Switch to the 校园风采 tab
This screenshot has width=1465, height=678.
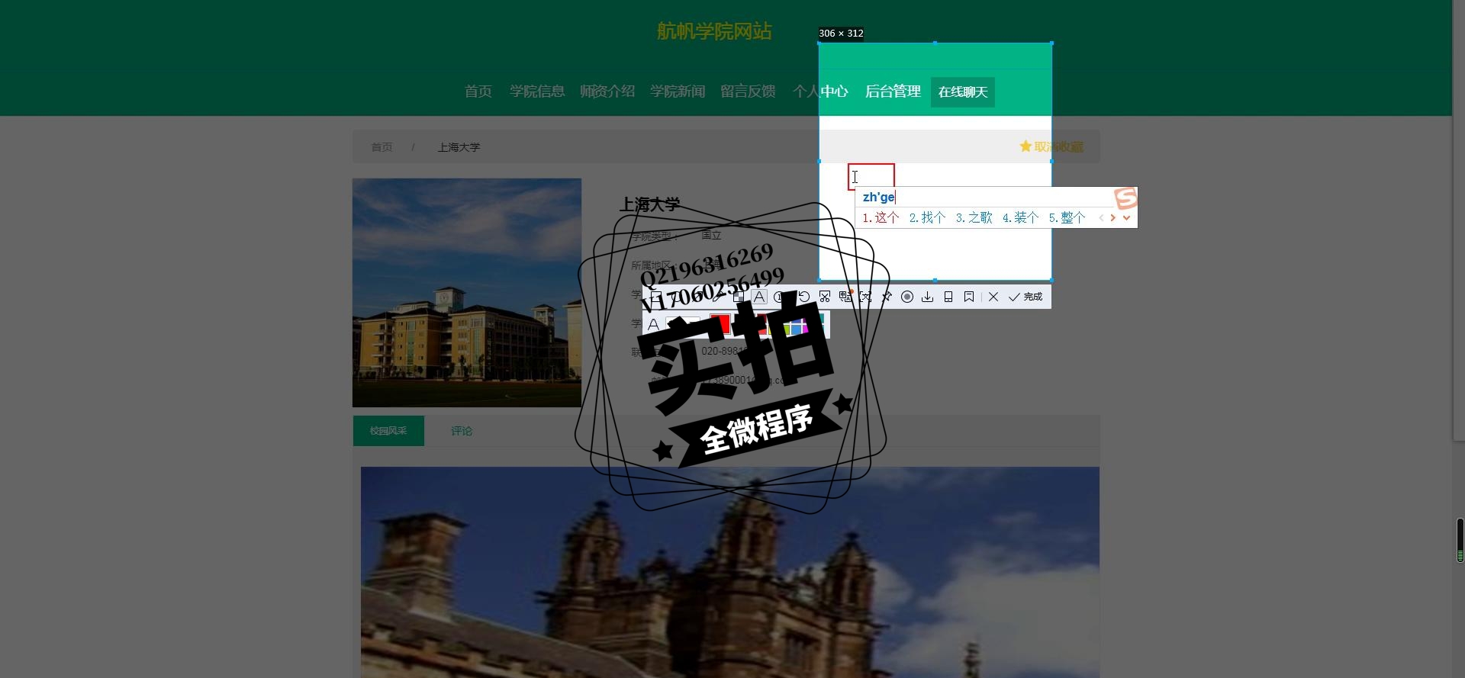[x=388, y=431]
